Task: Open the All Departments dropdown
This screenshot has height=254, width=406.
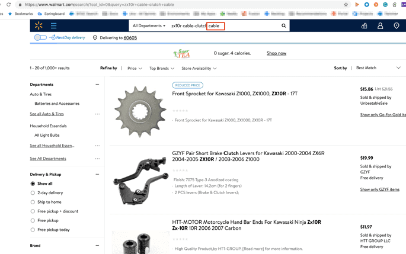Action: pos(149,26)
